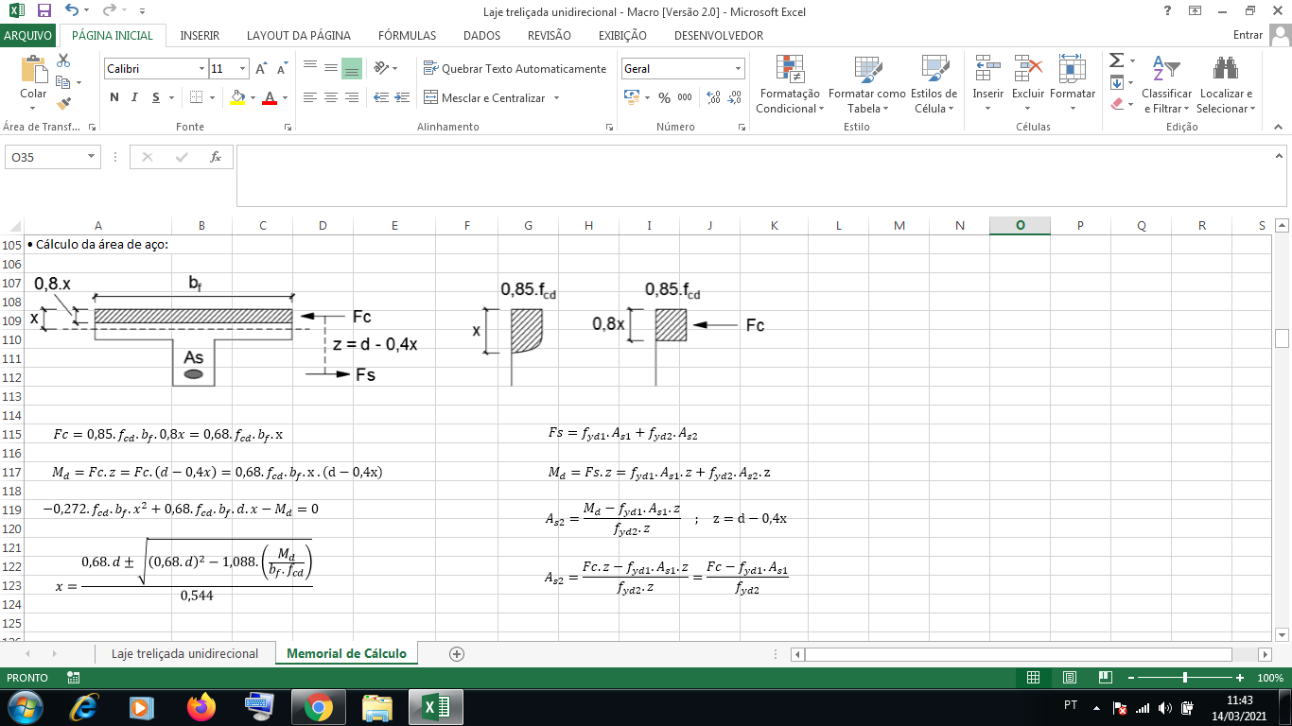Click the Copy icon in clipboard group

[63, 82]
